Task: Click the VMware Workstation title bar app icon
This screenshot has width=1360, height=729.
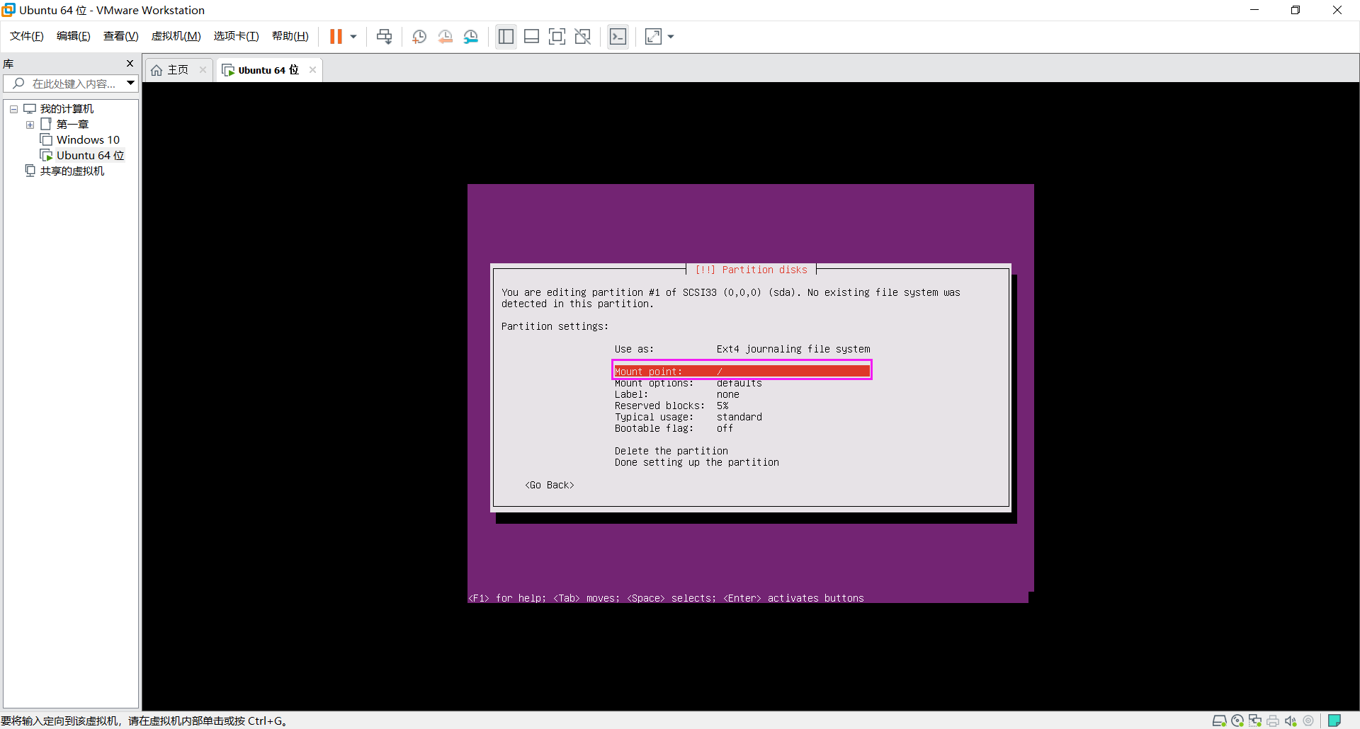Action: [x=8, y=10]
